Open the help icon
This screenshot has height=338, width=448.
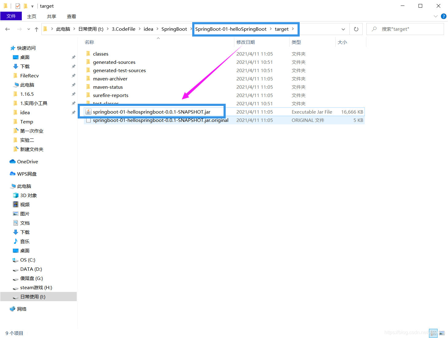tap(444, 16)
